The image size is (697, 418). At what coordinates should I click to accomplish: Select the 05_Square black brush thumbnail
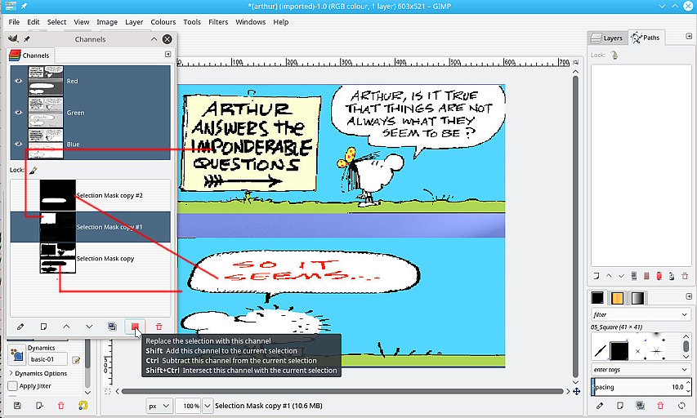(x=619, y=351)
